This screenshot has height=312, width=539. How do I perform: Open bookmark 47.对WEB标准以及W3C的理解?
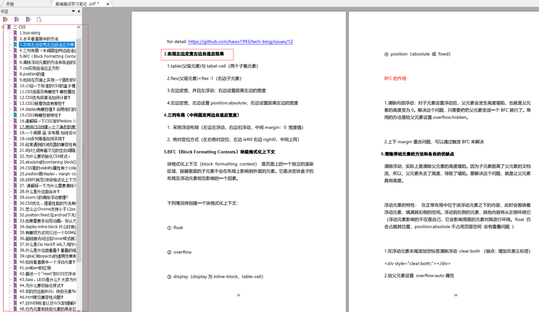47,303
